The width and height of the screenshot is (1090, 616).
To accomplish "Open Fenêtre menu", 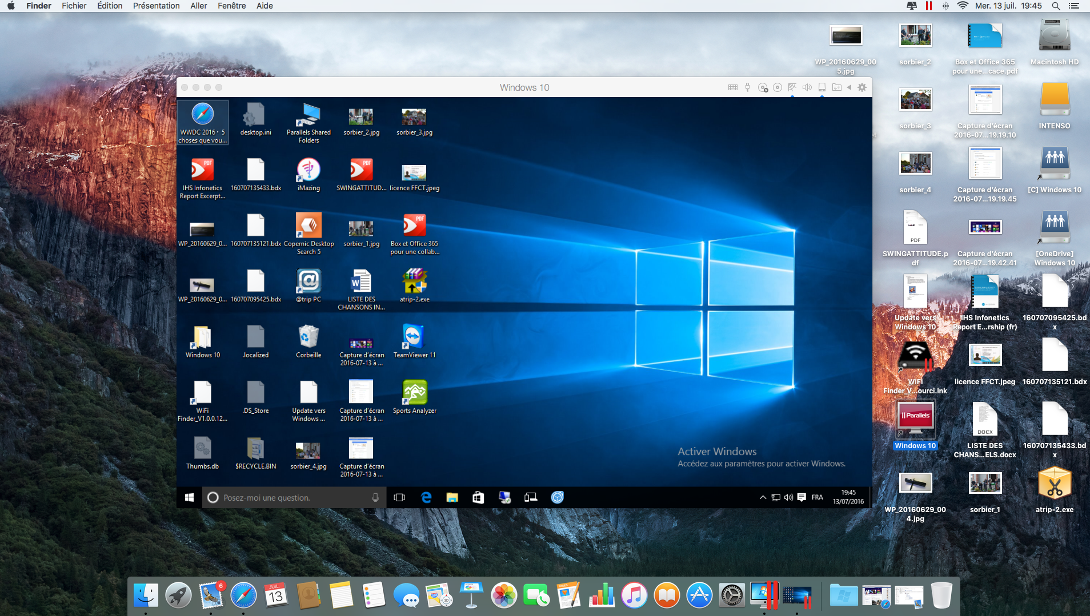I will [x=231, y=6].
